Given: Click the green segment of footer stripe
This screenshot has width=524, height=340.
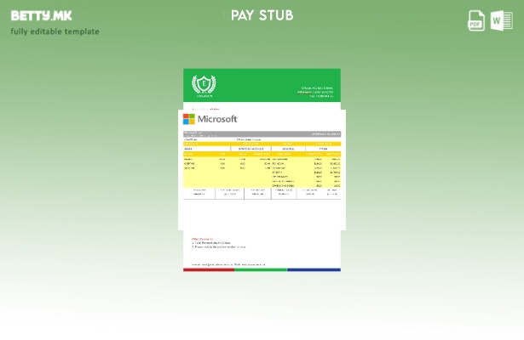Looking at the screenshot, I should click(x=260, y=269).
